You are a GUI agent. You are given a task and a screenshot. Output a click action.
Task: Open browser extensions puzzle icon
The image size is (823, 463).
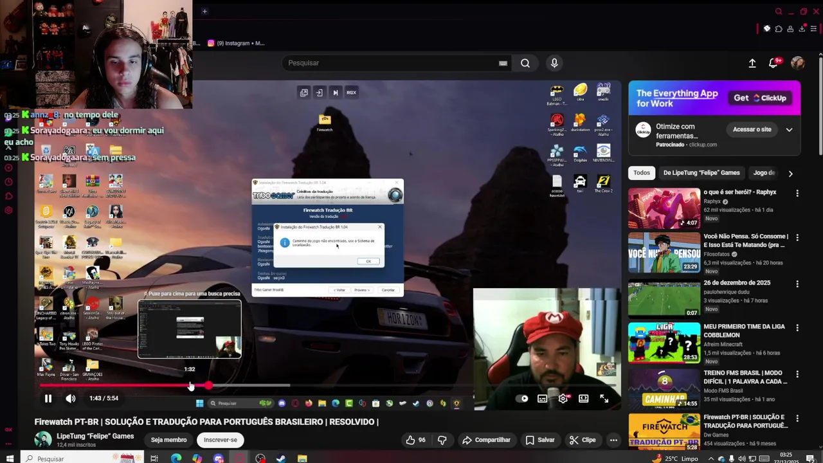779,29
